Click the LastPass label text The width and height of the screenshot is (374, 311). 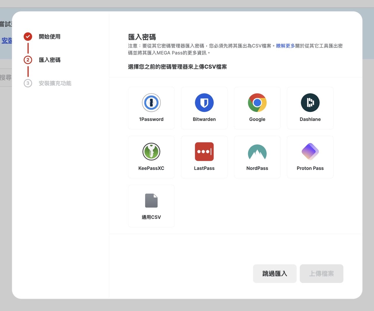pyautogui.click(x=204, y=168)
